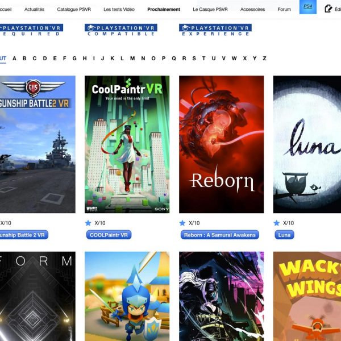The width and height of the screenshot is (341, 341).
Task: Filter games by letter I
Action: 94,59
